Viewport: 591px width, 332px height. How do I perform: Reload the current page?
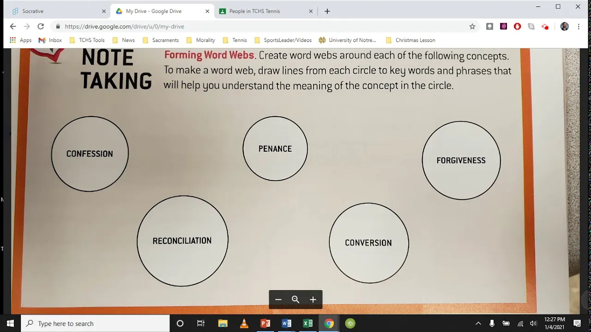pyautogui.click(x=41, y=26)
